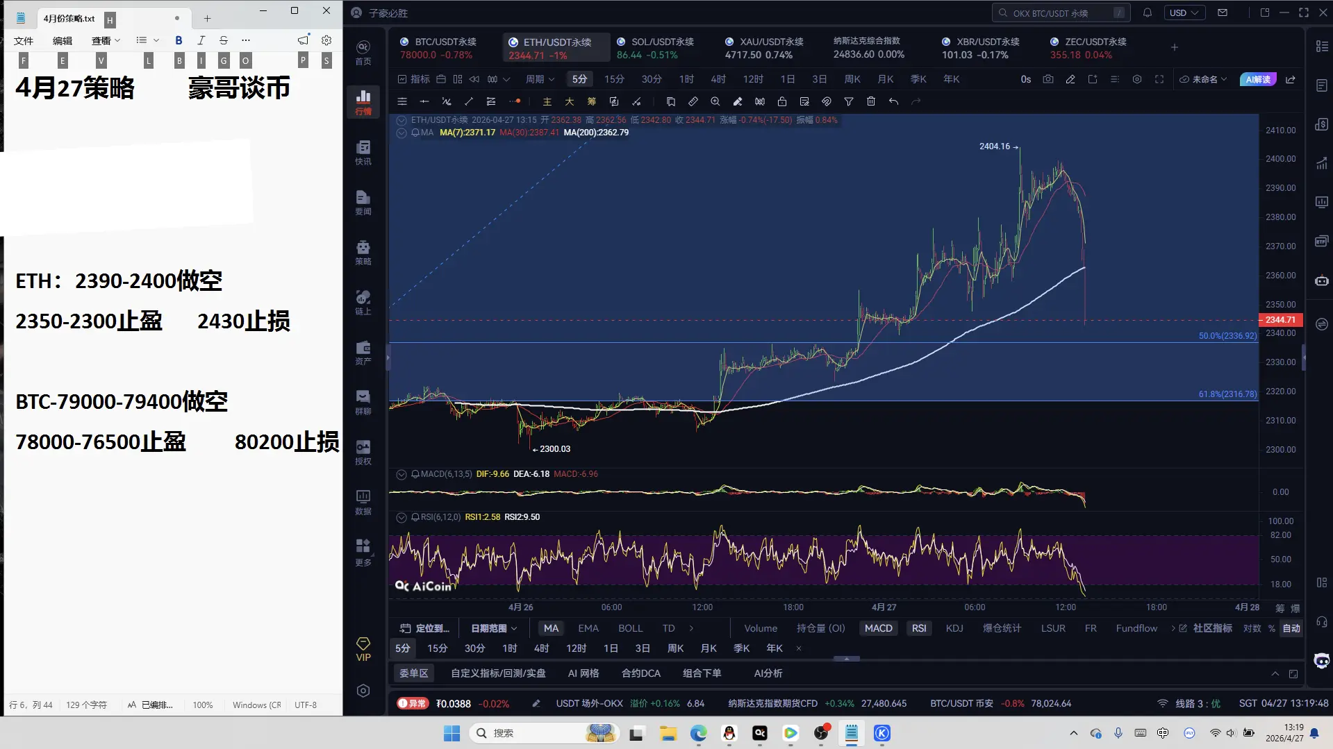Click the AI解读 button
This screenshot has width=1333, height=749.
tap(1258, 79)
